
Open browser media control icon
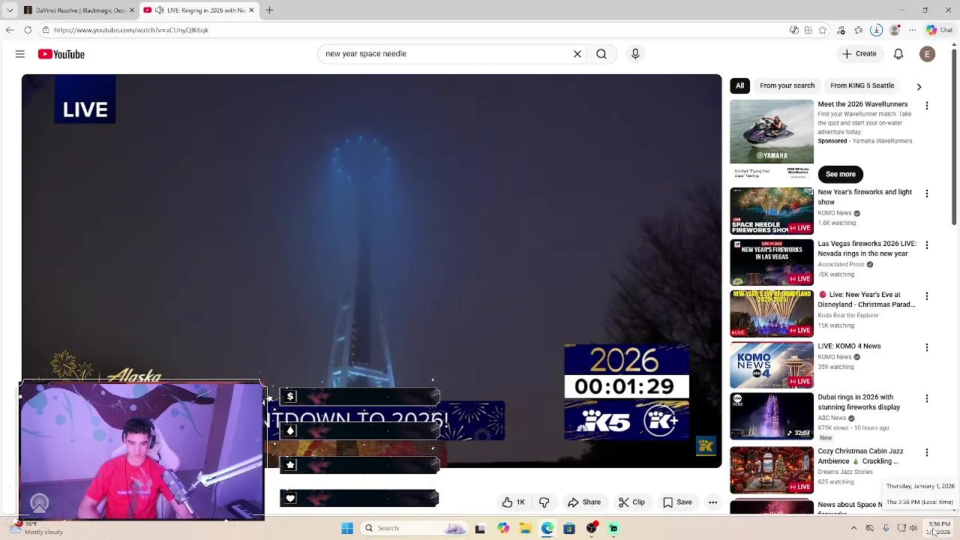(841, 30)
